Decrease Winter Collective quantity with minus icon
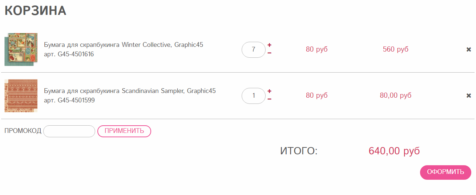 coord(270,53)
